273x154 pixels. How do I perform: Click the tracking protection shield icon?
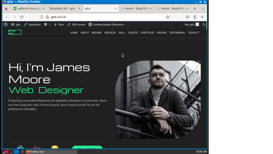[x=42, y=17]
